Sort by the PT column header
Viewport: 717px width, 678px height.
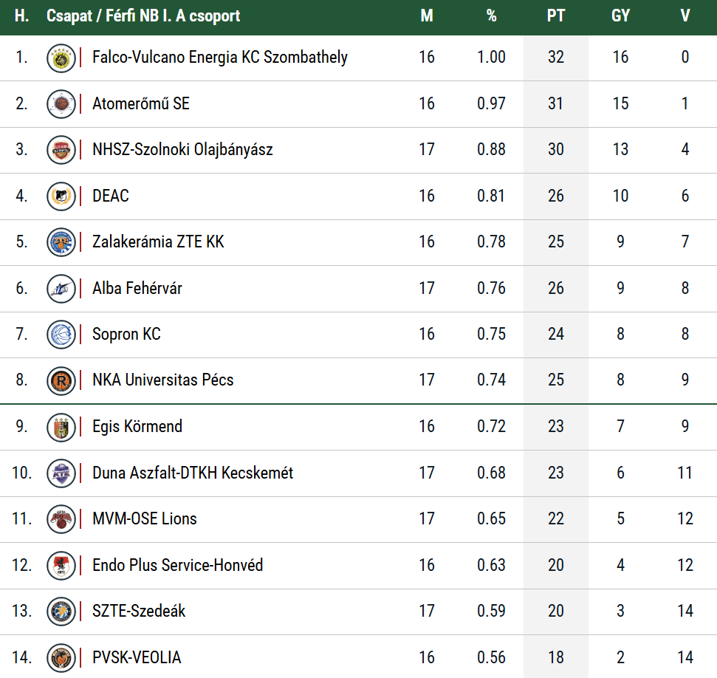[x=556, y=16]
